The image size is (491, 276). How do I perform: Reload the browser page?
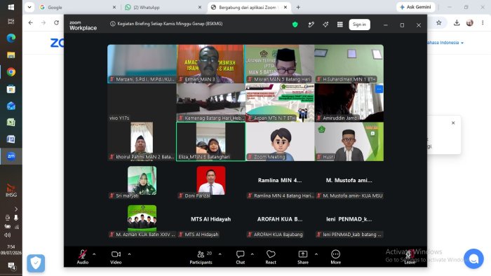click(x=56, y=22)
